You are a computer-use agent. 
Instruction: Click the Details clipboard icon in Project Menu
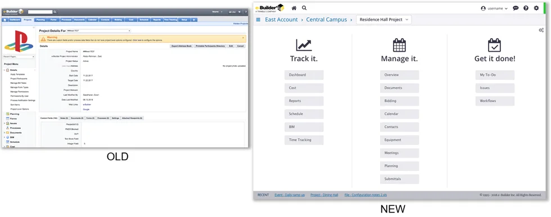click(x=8, y=70)
